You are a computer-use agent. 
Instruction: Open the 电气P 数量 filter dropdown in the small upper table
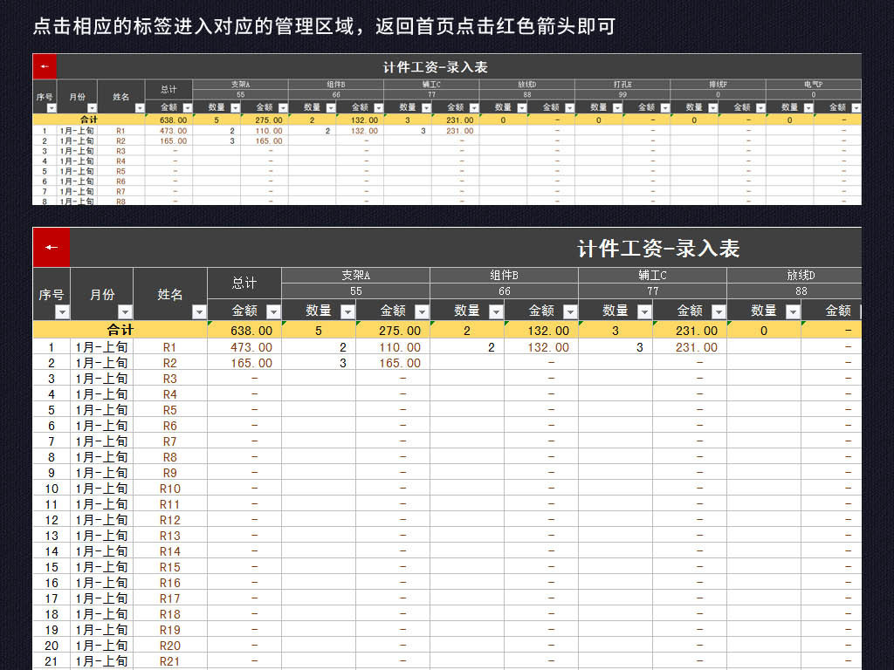coord(808,107)
